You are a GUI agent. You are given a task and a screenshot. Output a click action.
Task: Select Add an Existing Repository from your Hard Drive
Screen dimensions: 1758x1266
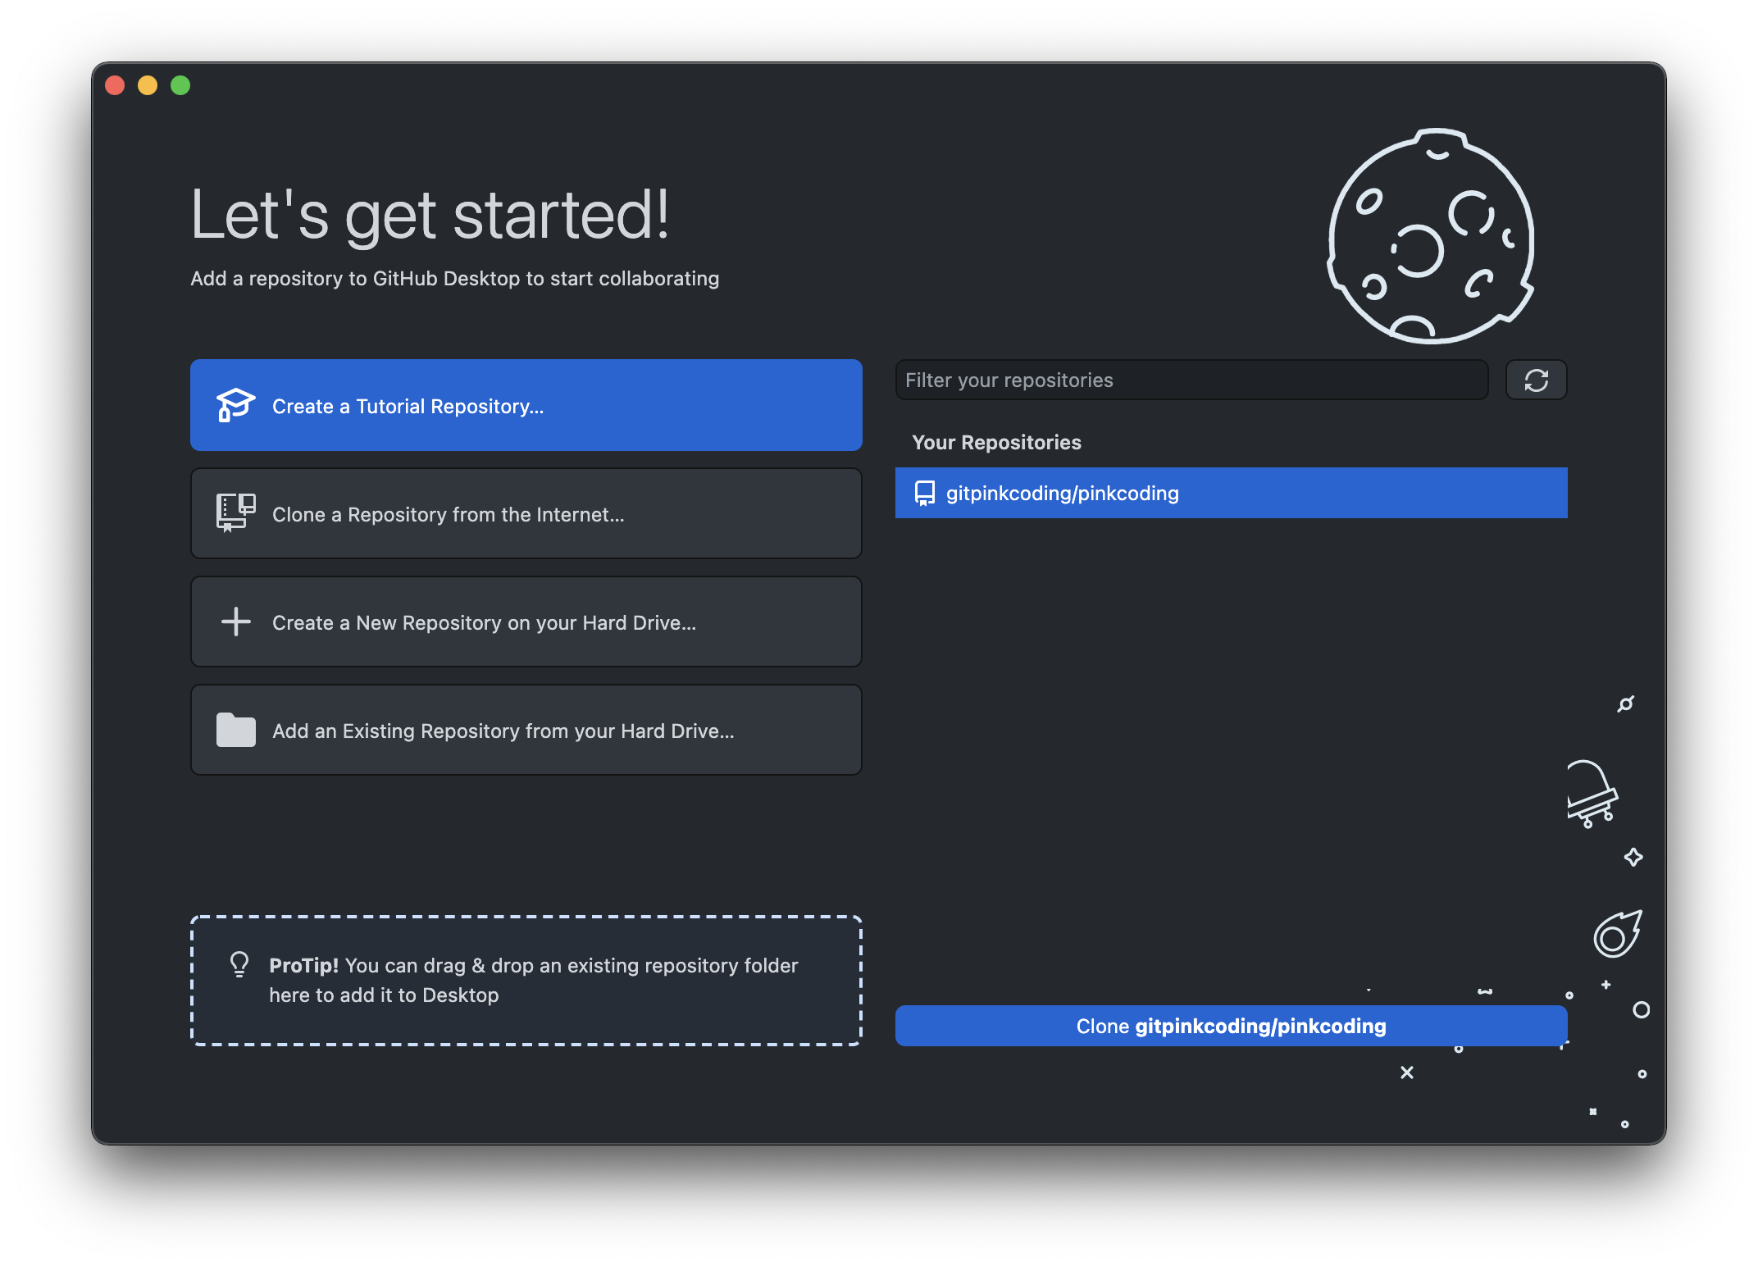pos(526,730)
